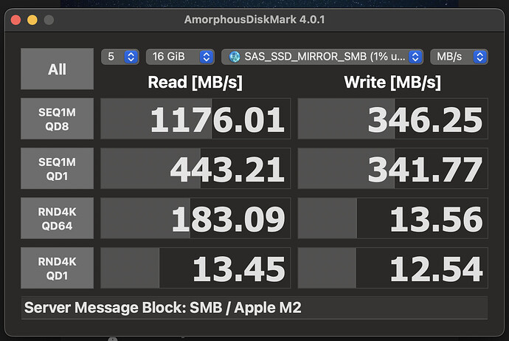This screenshot has height=341, width=509.
Task: Click the Server Message Block status text field
Action: click(x=254, y=307)
